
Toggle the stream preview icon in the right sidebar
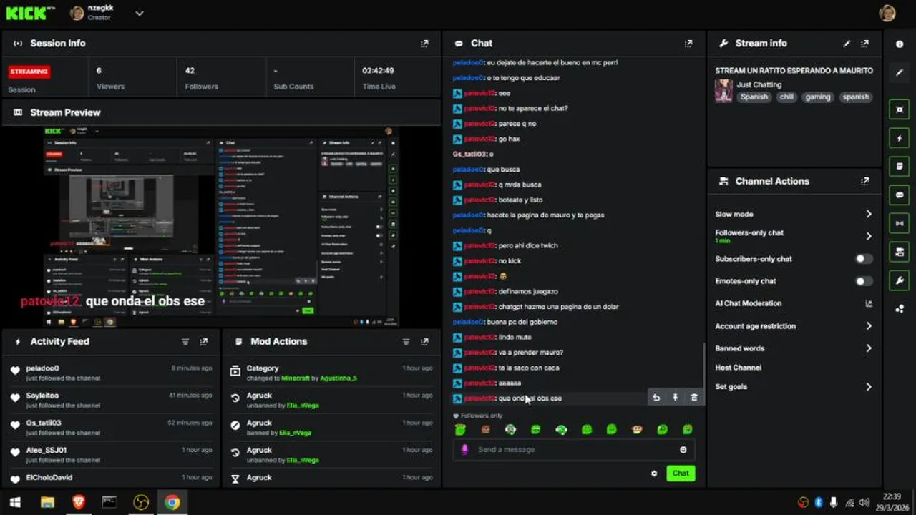(x=900, y=109)
